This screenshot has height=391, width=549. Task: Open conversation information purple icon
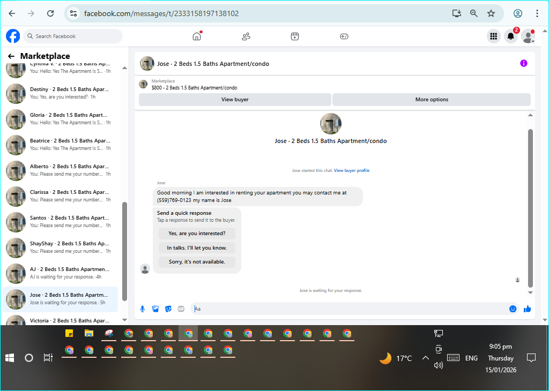point(523,63)
